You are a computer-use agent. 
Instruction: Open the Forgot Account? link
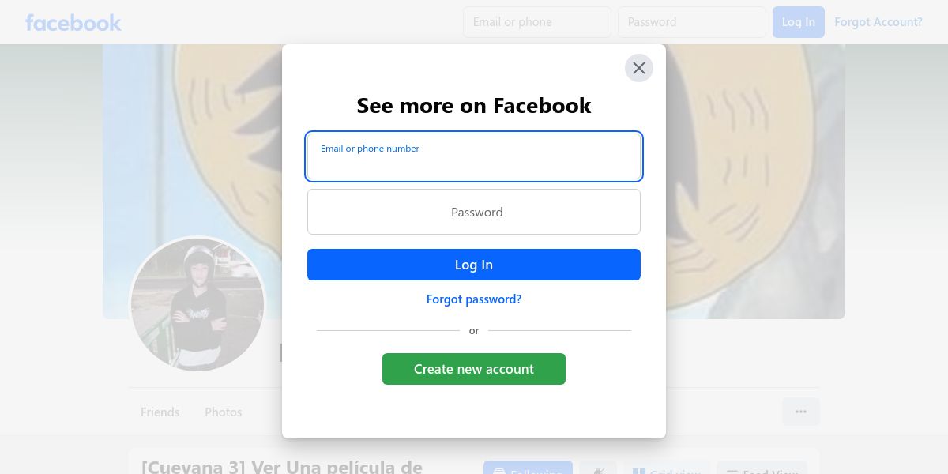[878, 22]
